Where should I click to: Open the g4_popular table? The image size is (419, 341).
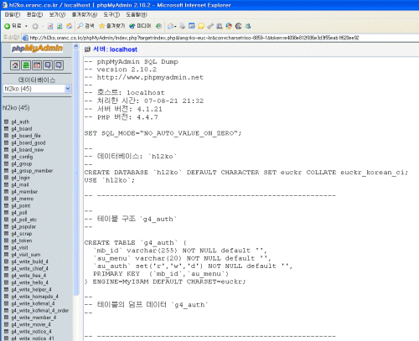23,226
